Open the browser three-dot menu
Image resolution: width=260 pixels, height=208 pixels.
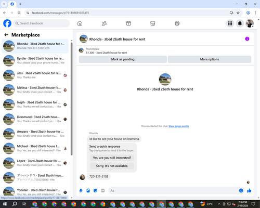[255, 13]
